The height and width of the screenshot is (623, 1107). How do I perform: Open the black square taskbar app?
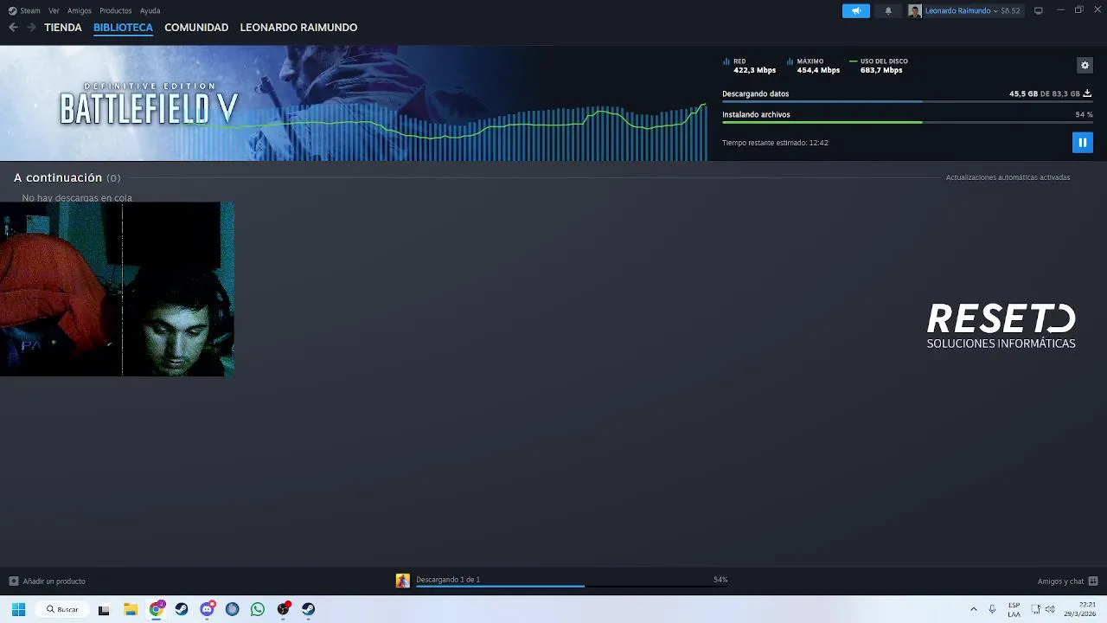pyautogui.click(x=104, y=609)
